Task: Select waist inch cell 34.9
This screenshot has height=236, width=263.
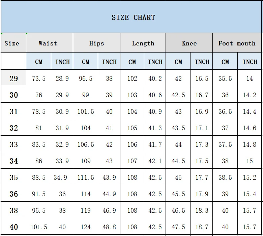Action: 62,177
